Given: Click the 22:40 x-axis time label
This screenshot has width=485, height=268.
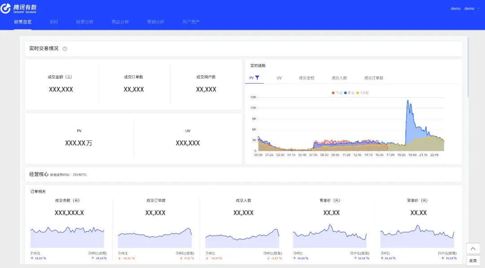Looking at the screenshot, I should [x=434, y=155].
